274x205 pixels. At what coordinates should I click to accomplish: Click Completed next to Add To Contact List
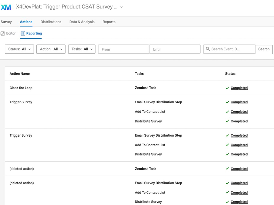coord(239,112)
